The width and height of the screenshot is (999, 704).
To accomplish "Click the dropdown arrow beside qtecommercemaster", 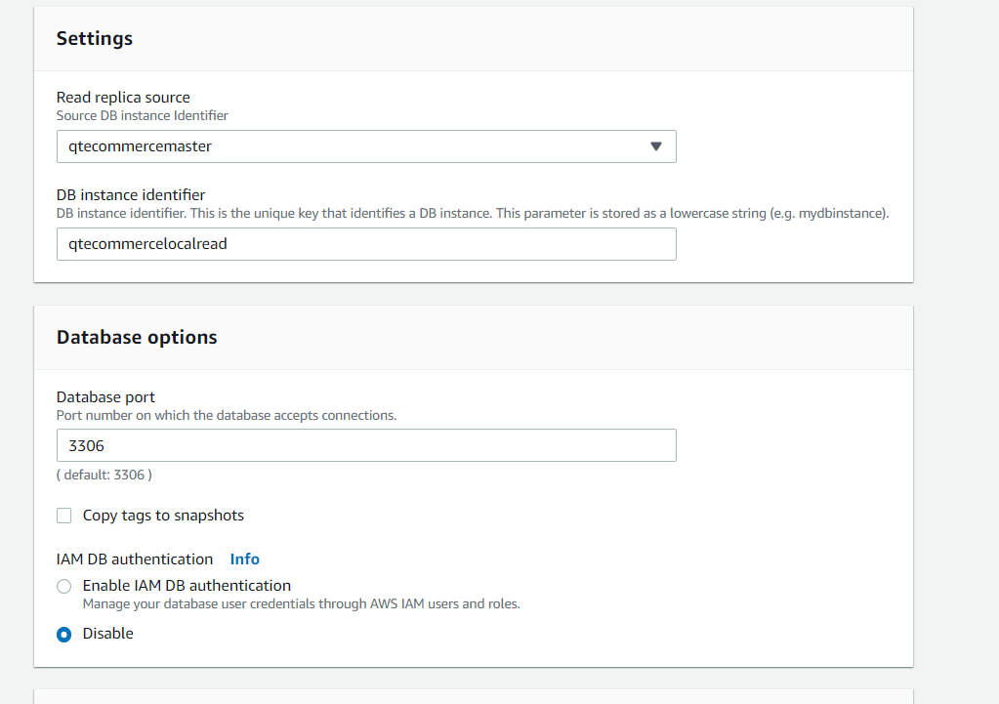I will click(655, 146).
